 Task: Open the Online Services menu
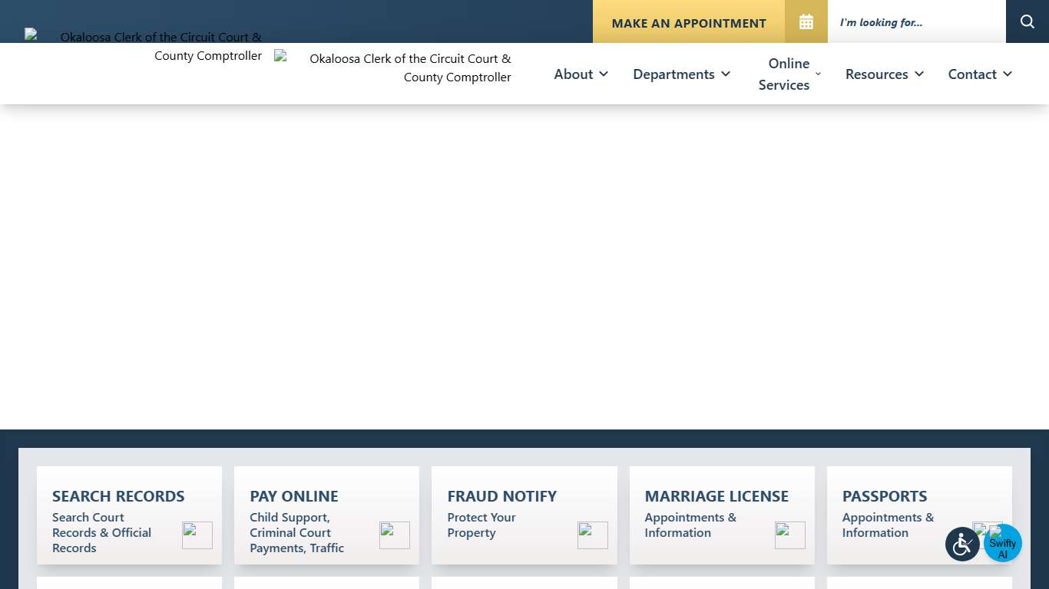(x=784, y=74)
